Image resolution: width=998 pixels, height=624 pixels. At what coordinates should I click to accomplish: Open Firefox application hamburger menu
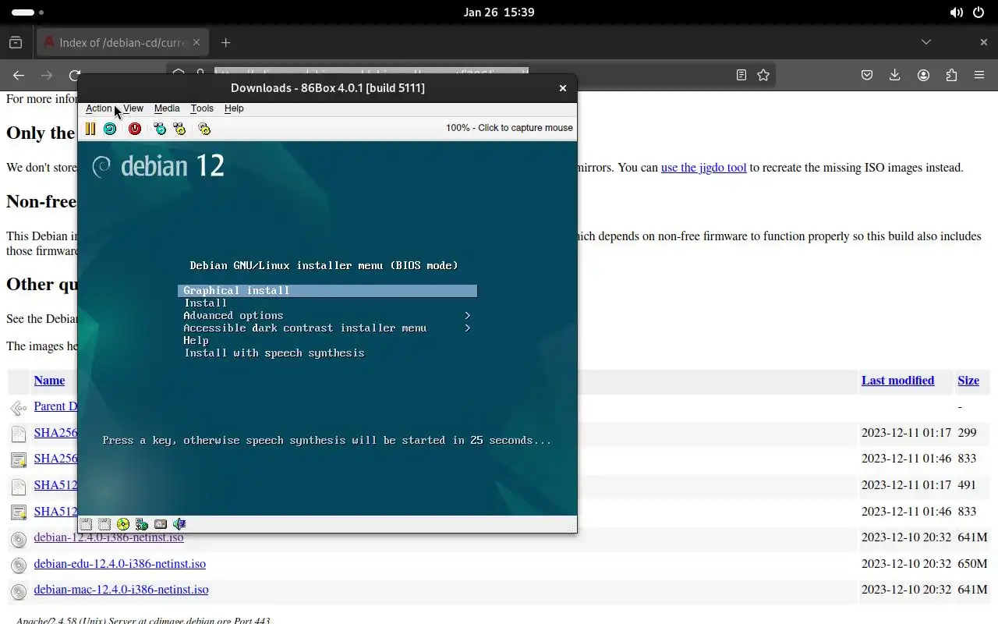[x=979, y=75]
